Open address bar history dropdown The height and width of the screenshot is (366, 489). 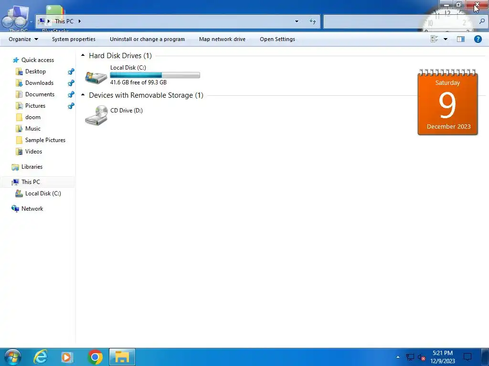coord(297,21)
